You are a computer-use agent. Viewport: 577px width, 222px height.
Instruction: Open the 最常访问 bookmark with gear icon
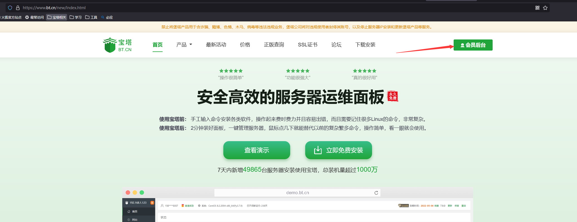34,17
